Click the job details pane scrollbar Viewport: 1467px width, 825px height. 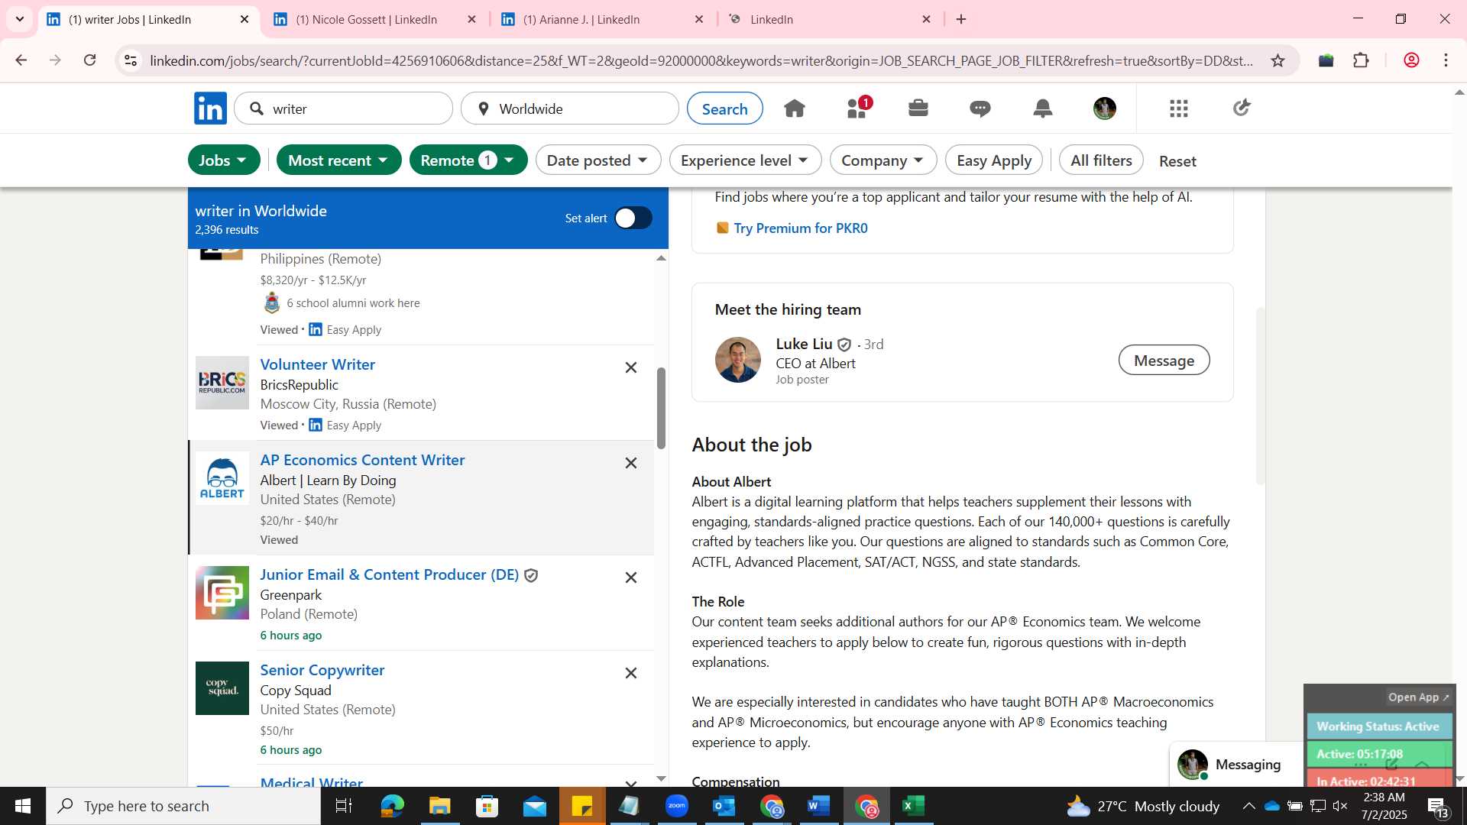(1260, 396)
